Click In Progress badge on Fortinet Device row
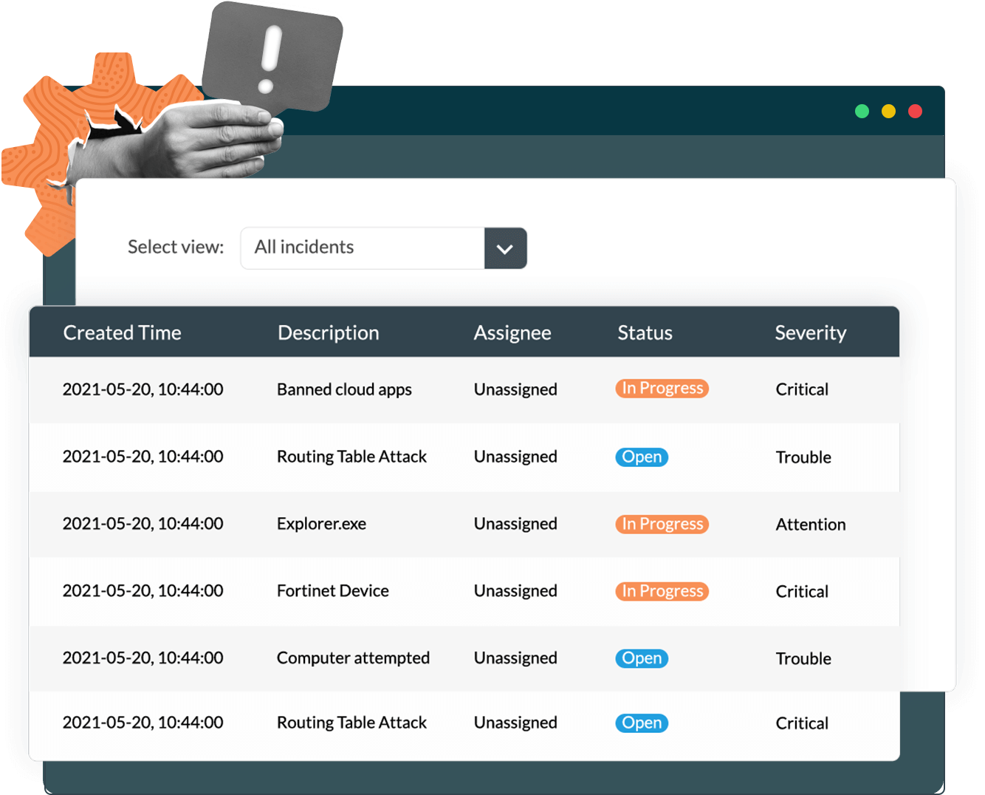 [x=661, y=591]
